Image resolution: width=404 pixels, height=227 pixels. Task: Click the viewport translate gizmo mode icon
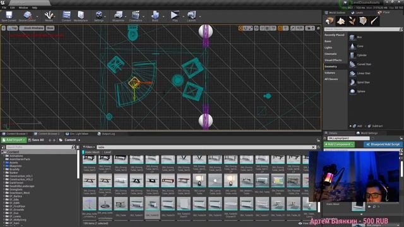(241, 28)
